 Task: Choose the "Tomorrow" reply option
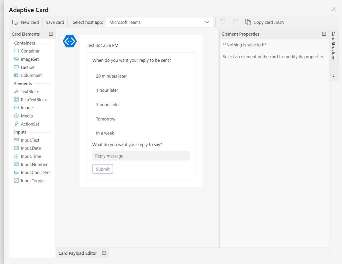[x=106, y=119]
